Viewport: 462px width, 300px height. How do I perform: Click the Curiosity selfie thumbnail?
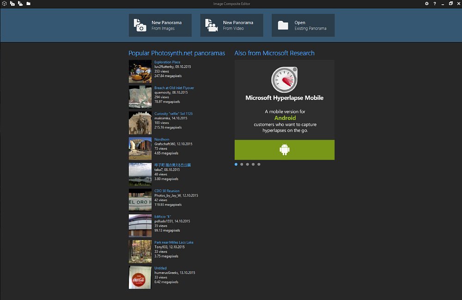tap(140, 123)
